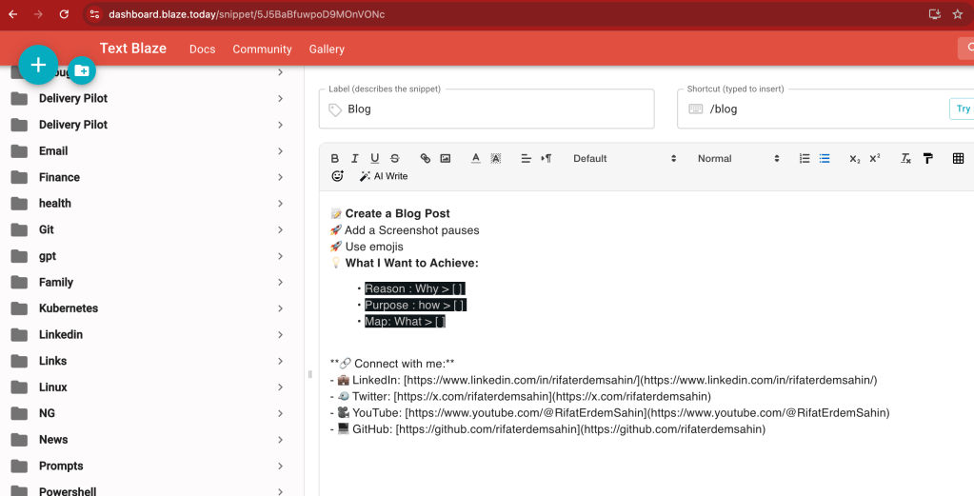Open the Default font dropdown
The image size is (974, 496).
(624, 158)
